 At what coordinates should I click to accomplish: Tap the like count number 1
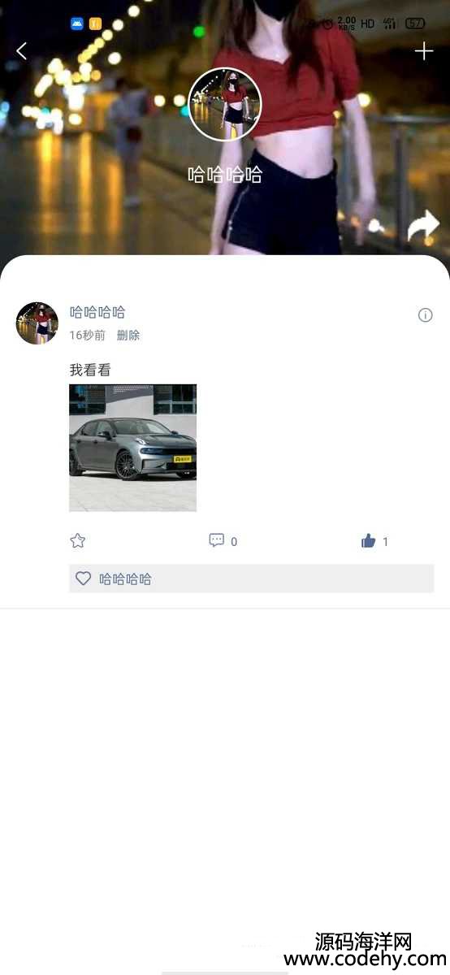[385, 541]
